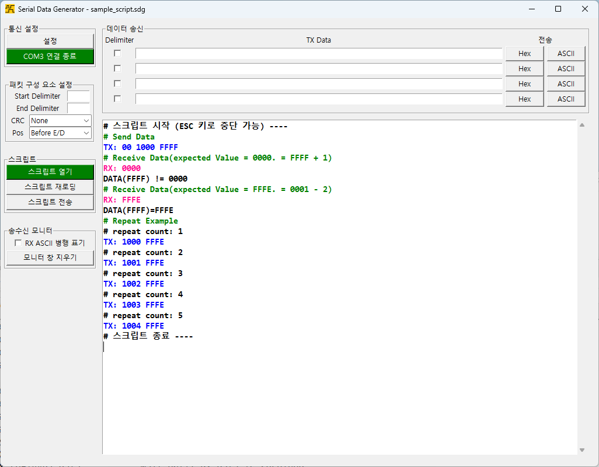Click the second TX Data input field
Image resolution: width=599 pixels, height=467 pixels.
click(x=319, y=69)
